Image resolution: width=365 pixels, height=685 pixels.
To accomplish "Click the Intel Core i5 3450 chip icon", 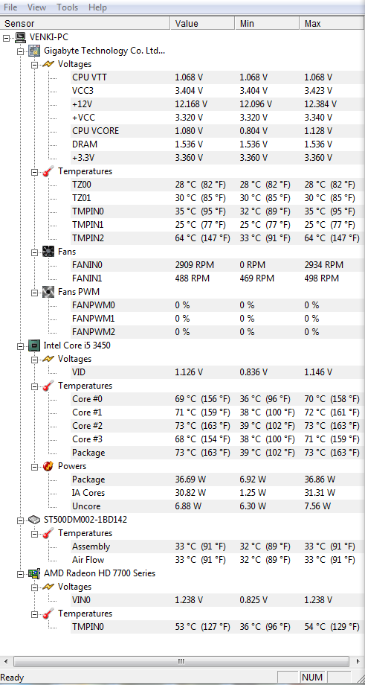I will click(x=34, y=346).
